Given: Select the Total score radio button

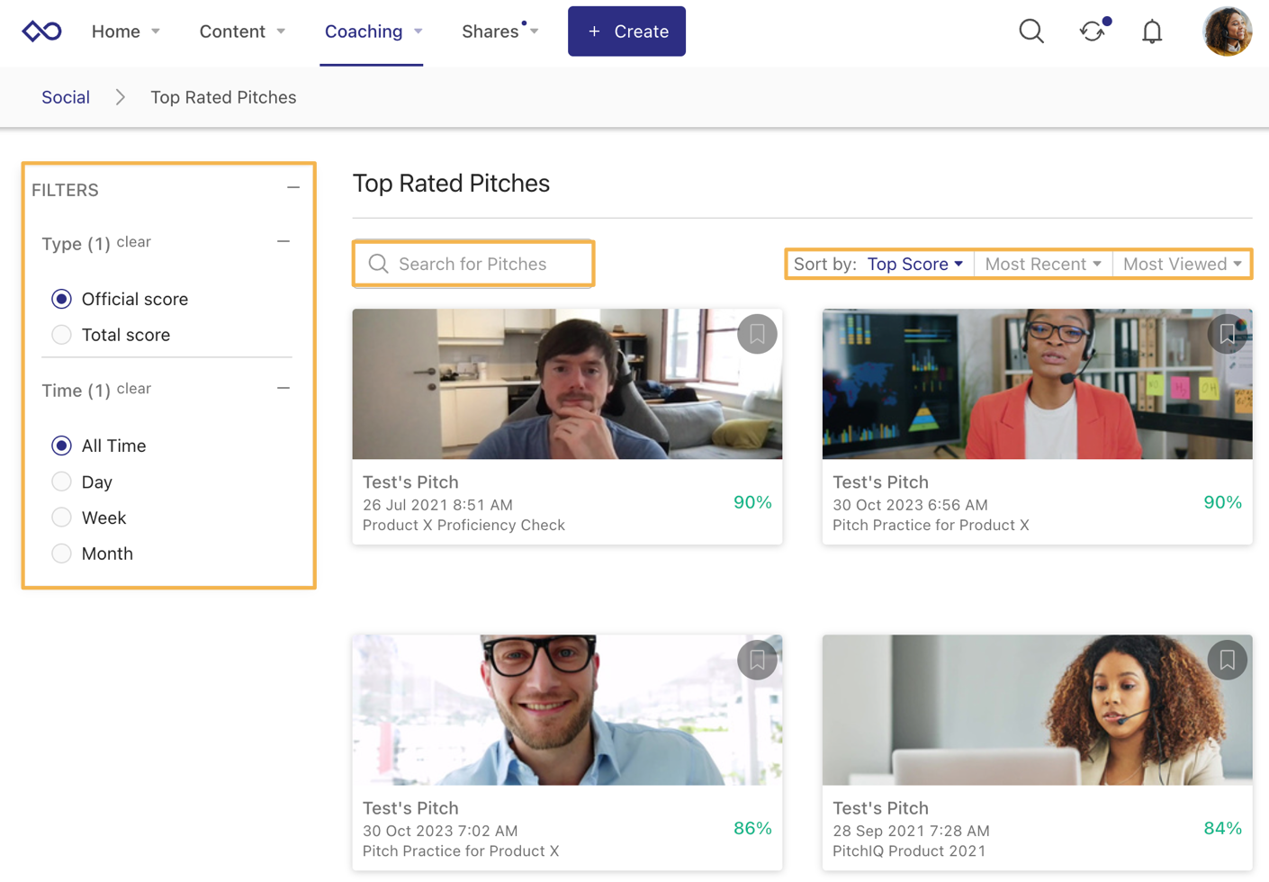Looking at the screenshot, I should [x=61, y=335].
